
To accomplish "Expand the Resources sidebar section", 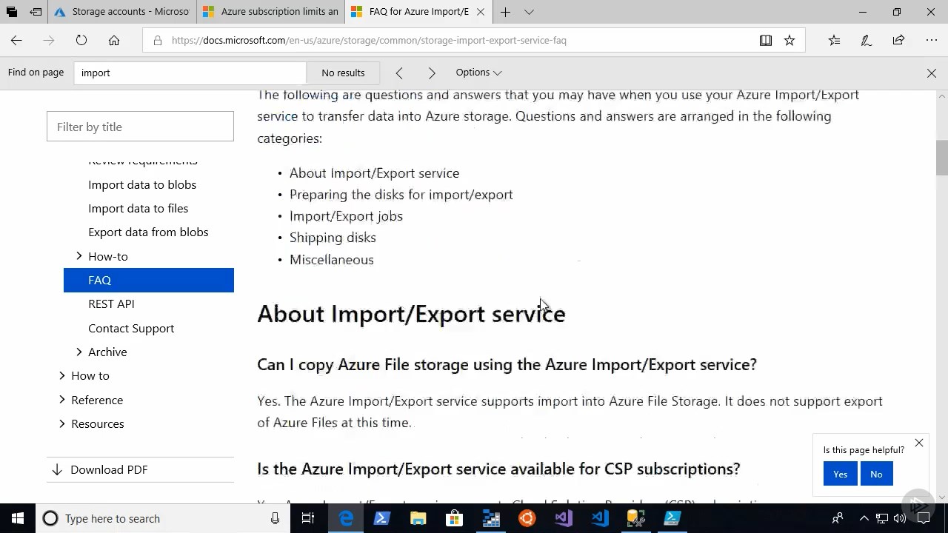I will [62, 423].
